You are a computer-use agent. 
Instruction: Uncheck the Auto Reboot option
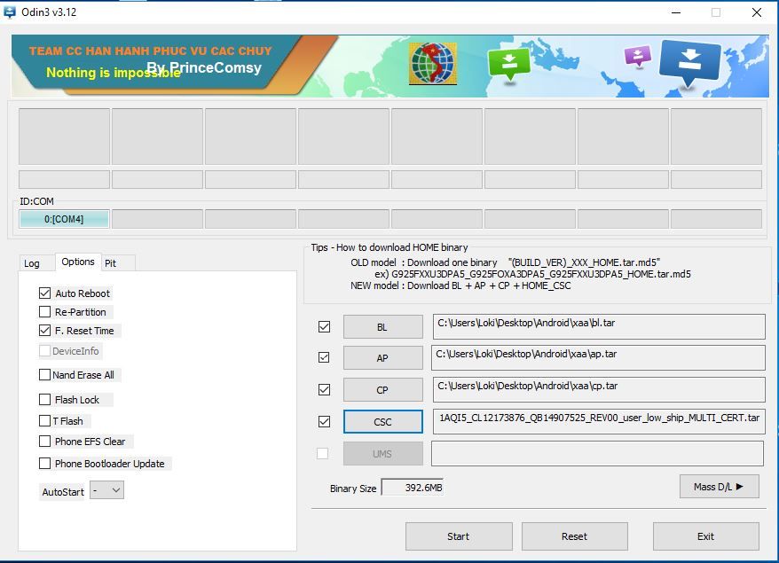pos(45,293)
